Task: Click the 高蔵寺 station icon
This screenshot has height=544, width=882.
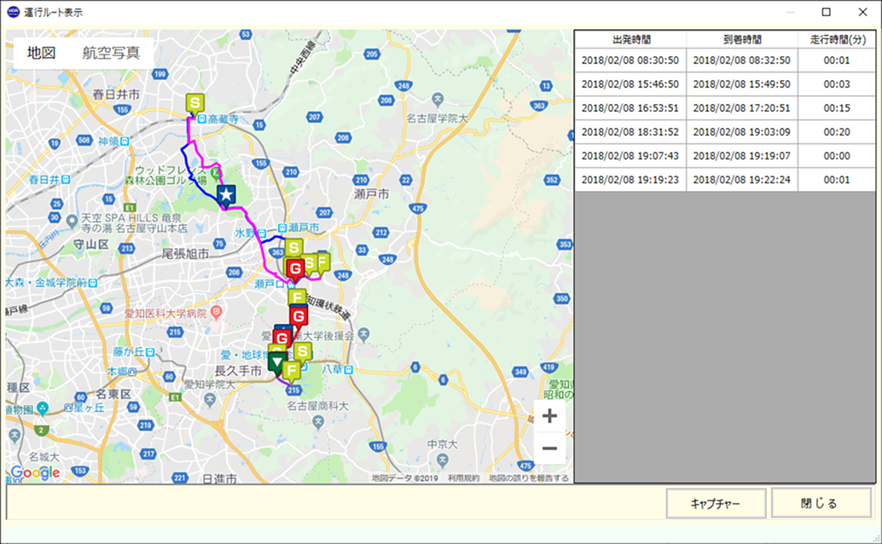Action: point(202,119)
